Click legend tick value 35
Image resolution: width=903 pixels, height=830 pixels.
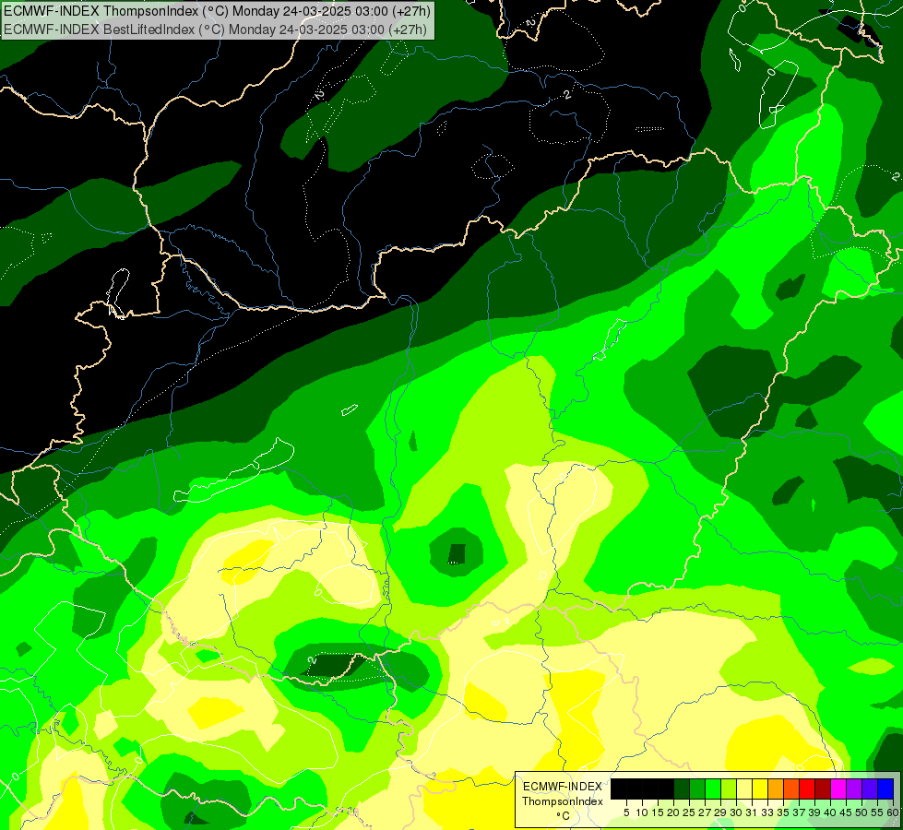click(783, 812)
